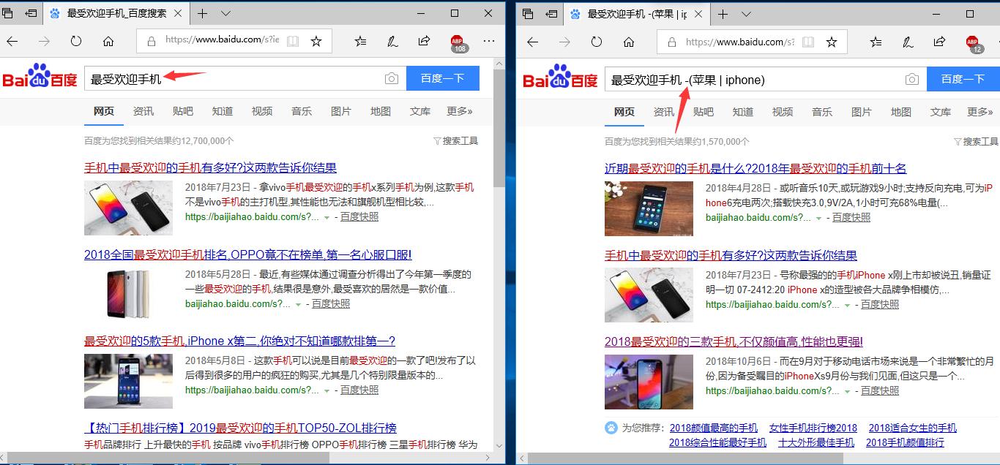Open image search via camera icon in right window
The width and height of the screenshot is (1000, 465).
tap(911, 78)
